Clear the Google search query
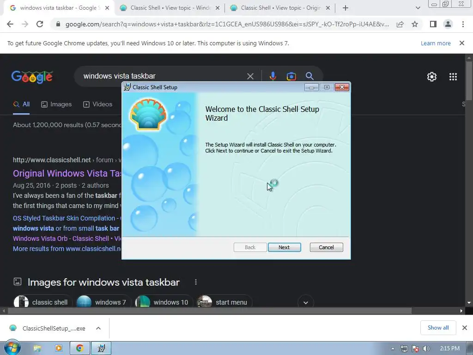The image size is (473, 355). click(250, 76)
